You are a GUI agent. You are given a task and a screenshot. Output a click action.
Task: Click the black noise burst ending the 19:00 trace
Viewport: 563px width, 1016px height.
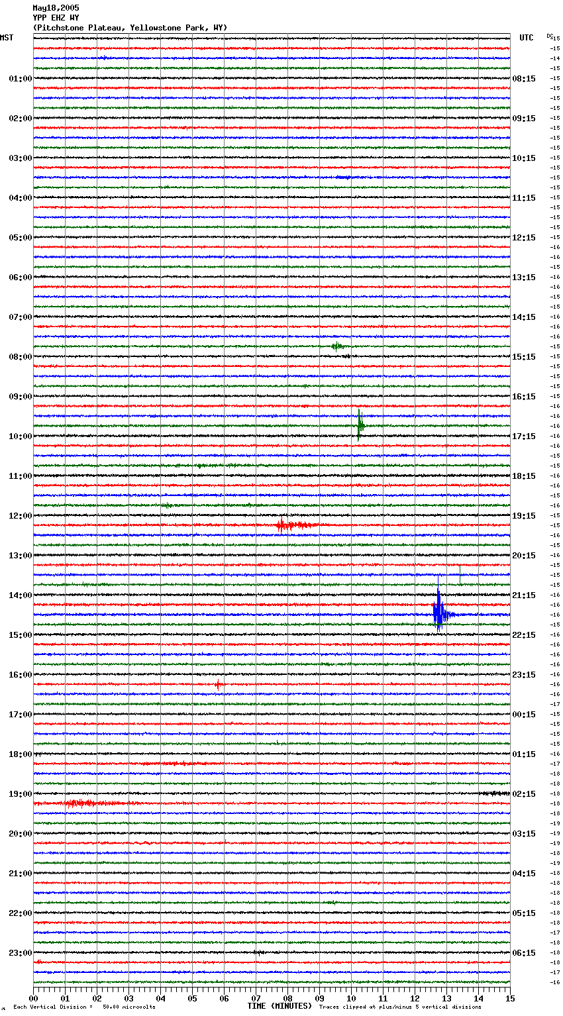pyautogui.click(x=495, y=793)
